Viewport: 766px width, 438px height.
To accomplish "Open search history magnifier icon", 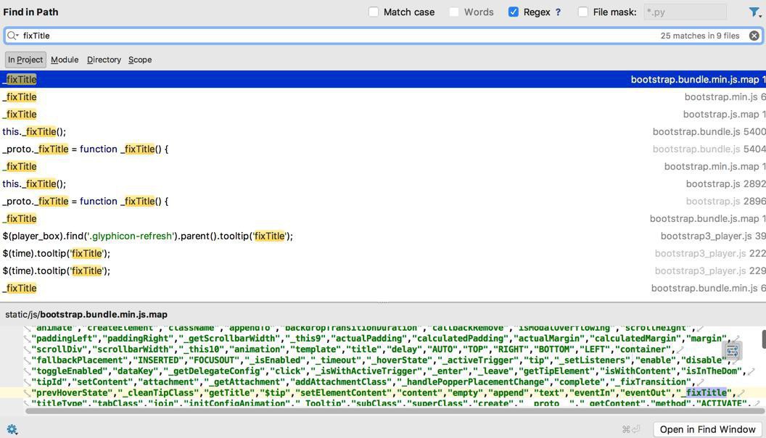I will [13, 36].
